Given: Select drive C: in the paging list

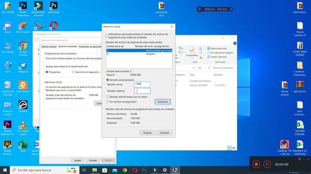Looking at the screenshot, I should pyautogui.click(x=139, y=51).
